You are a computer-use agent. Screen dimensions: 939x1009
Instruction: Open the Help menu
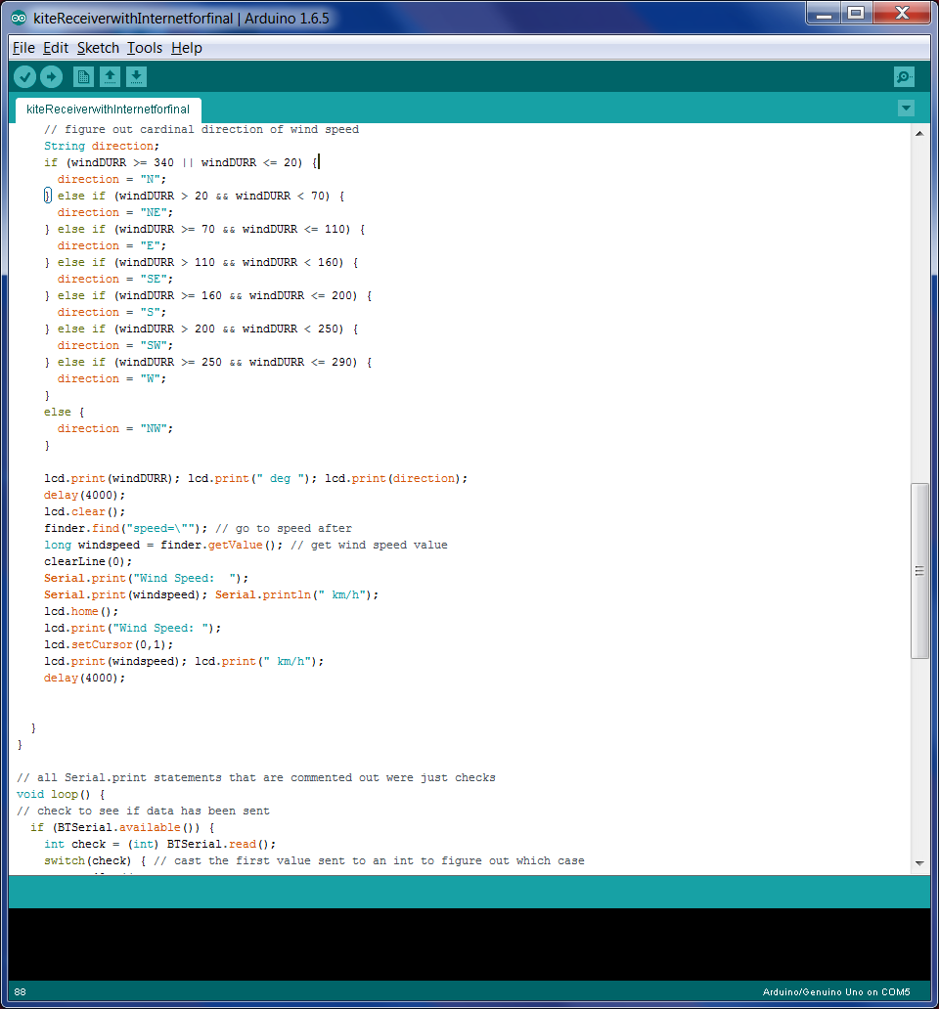187,48
